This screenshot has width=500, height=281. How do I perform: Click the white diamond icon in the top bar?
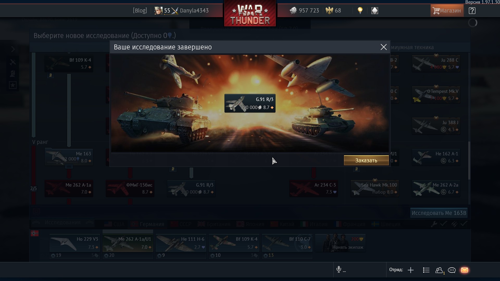pos(374,11)
